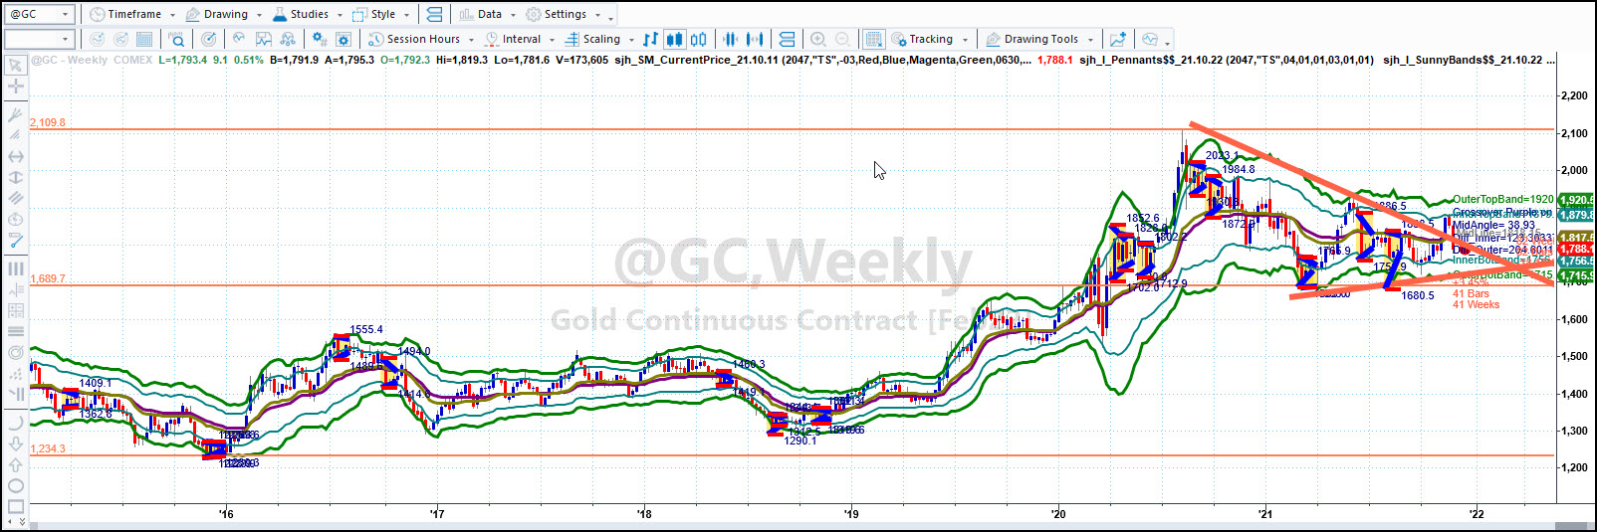This screenshot has width=1597, height=532.
Task: Click the strategy nodes icon
Action: [288, 39]
